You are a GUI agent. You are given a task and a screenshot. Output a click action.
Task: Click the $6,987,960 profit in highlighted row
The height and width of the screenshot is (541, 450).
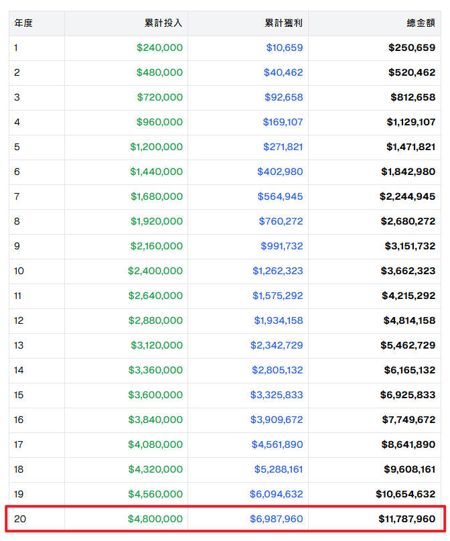click(277, 519)
